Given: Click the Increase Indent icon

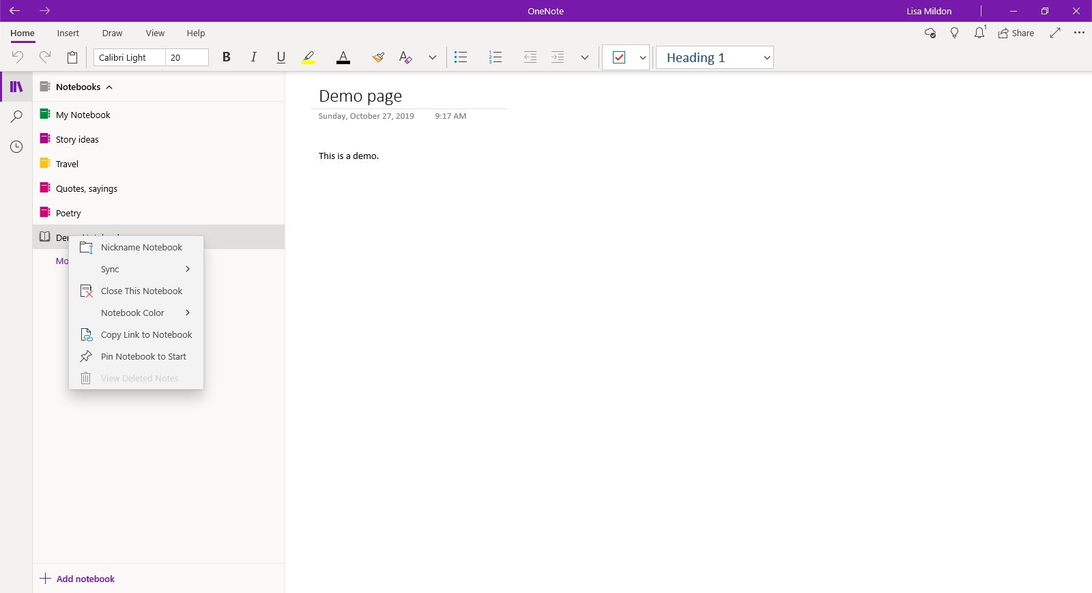Looking at the screenshot, I should 558,57.
